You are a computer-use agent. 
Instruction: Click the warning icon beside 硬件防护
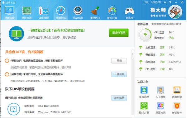(7, 61)
